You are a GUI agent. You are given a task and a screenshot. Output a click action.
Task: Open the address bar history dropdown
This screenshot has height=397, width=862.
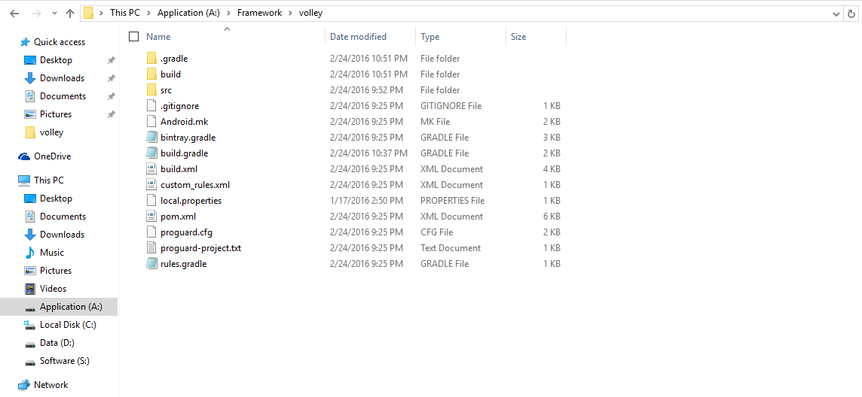pyautogui.click(x=836, y=14)
